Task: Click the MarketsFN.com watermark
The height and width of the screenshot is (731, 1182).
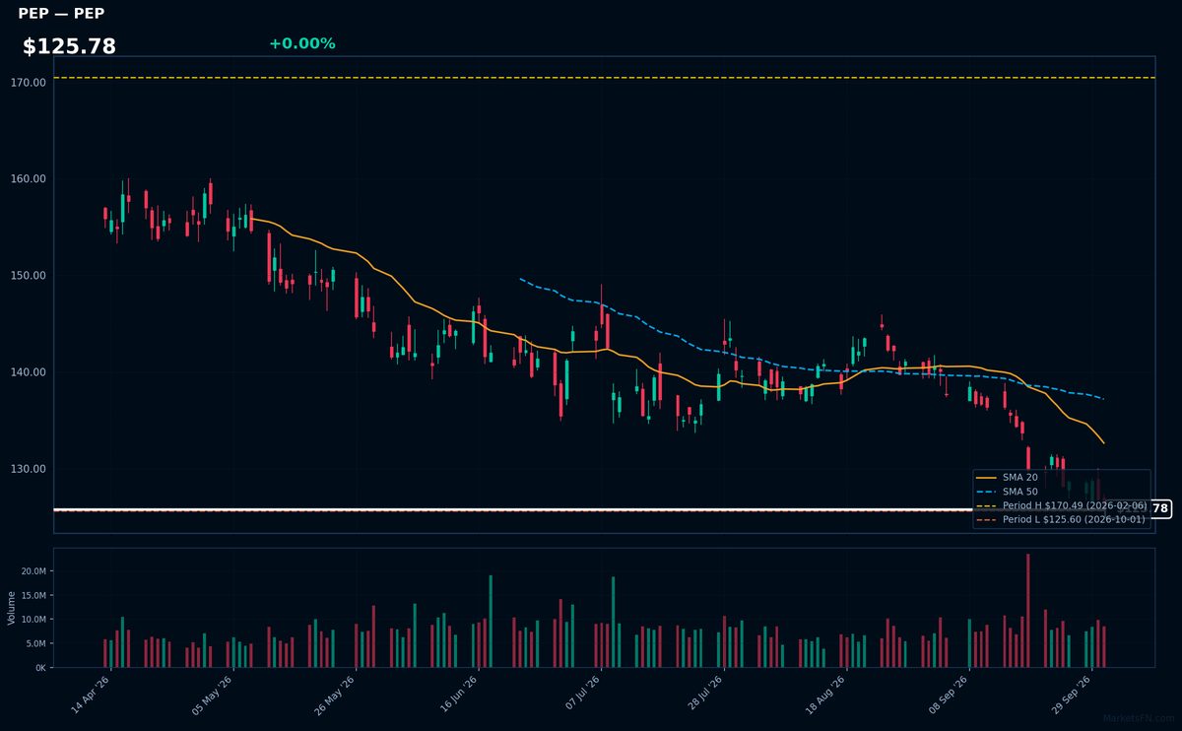Action: point(1140,718)
